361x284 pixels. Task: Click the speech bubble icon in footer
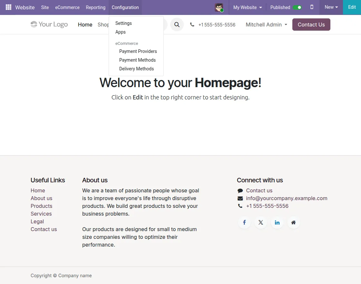click(x=240, y=191)
